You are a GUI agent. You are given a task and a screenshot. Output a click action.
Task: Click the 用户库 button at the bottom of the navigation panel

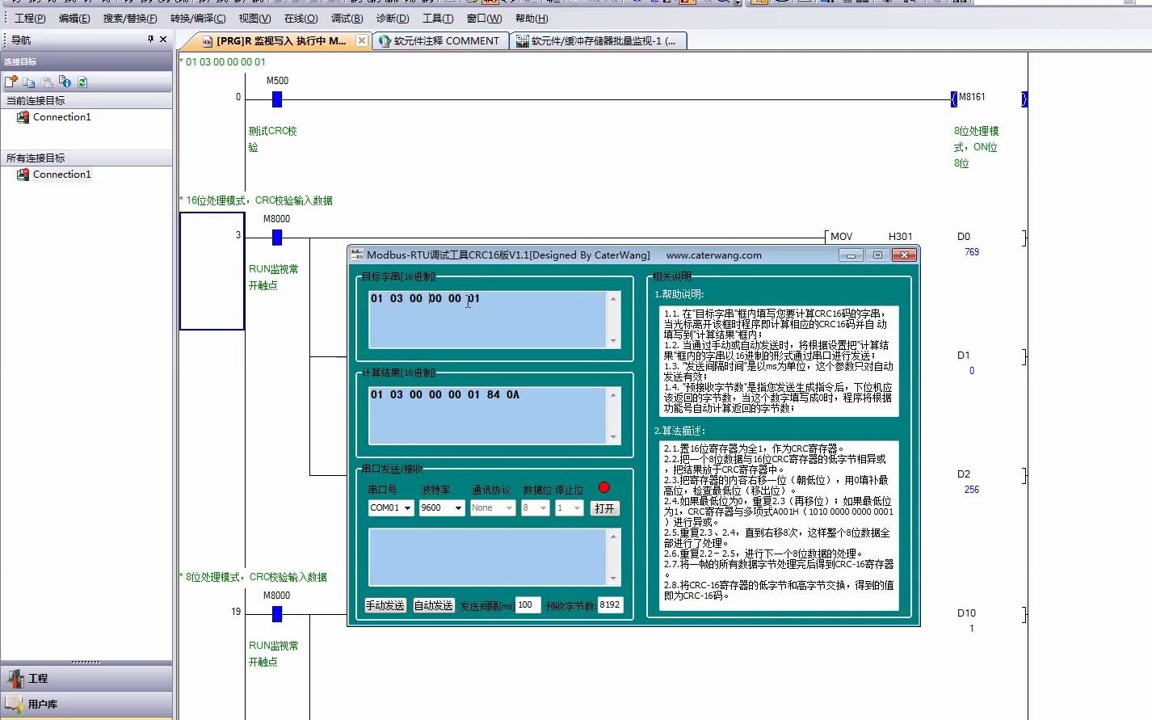coord(86,704)
